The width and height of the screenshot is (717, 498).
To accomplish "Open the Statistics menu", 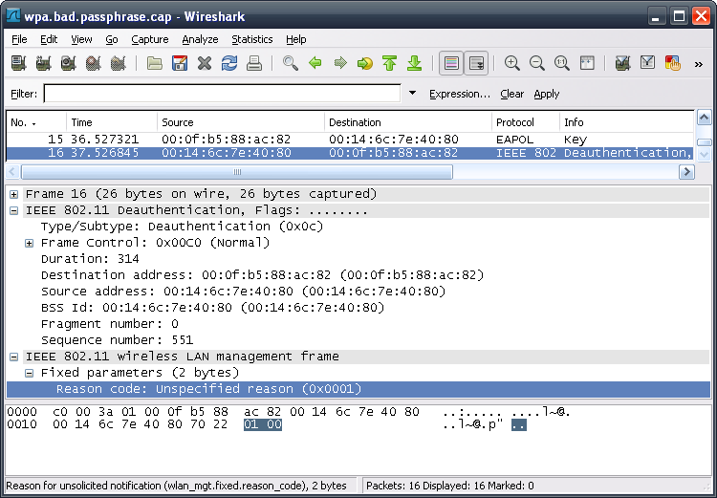I will (251, 39).
